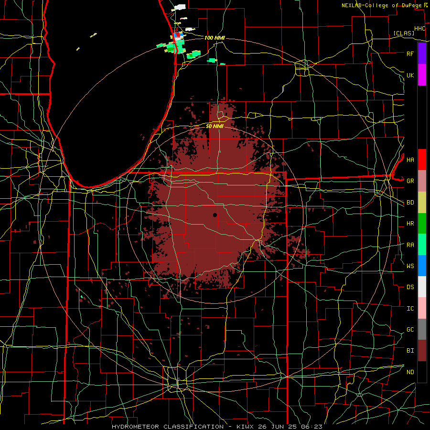Select the 'BI' legend label
This screenshot has width=430, height=430.
click(x=410, y=351)
